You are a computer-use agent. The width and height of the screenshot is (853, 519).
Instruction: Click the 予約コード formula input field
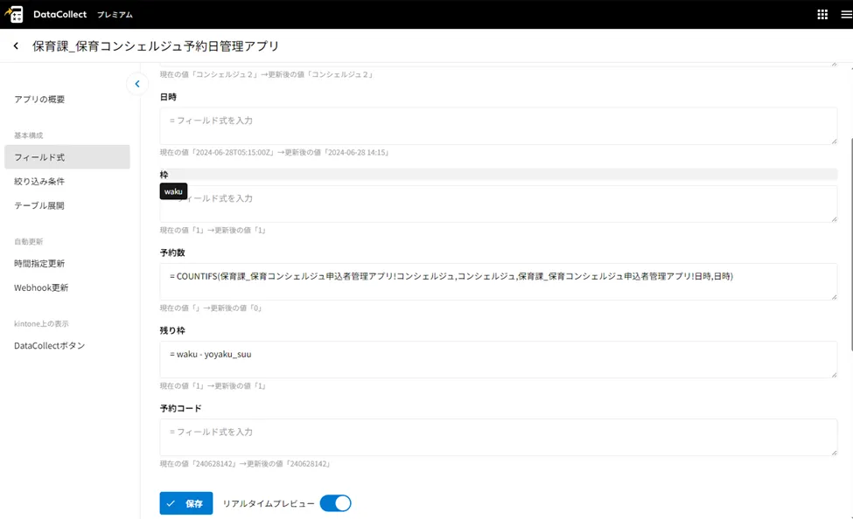pos(498,437)
